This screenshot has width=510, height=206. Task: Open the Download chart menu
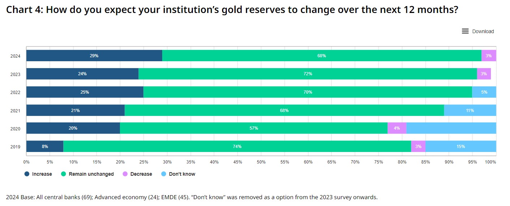click(483, 31)
